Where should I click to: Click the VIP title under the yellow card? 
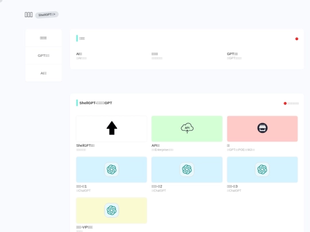pyautogui.click(x=84, y=227)
